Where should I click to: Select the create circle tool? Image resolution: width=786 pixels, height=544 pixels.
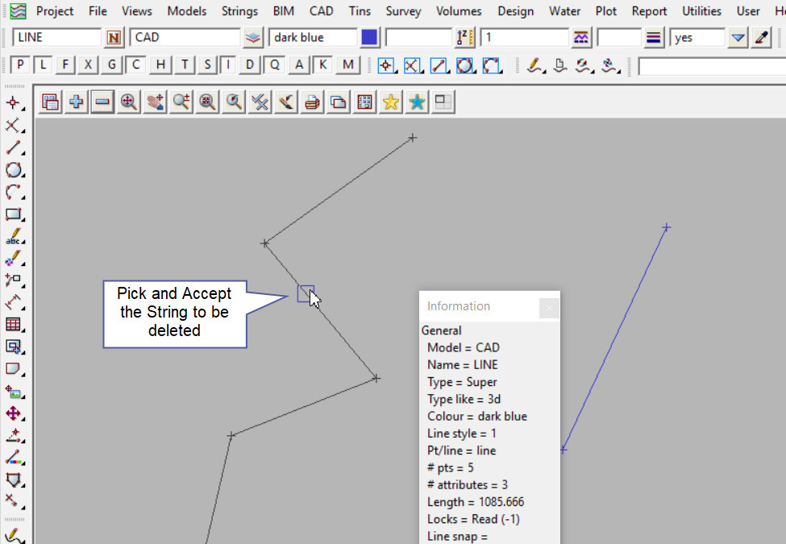tap(14, 170)
